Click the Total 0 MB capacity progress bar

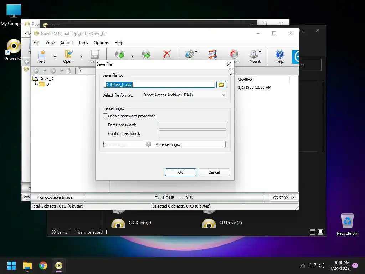tap(174, 198)
